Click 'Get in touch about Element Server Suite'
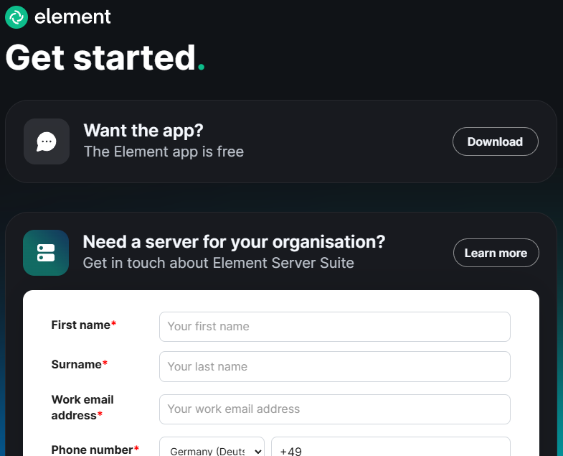Image resolution: width=563 pixels, height=456 pixels. [x=218, y=263]
